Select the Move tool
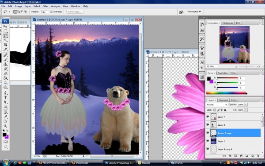The image size is (265, 166). pos(5,27)
